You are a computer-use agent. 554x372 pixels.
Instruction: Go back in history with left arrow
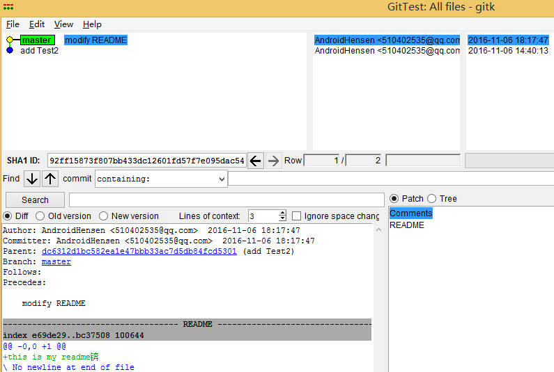click(256, 161)
